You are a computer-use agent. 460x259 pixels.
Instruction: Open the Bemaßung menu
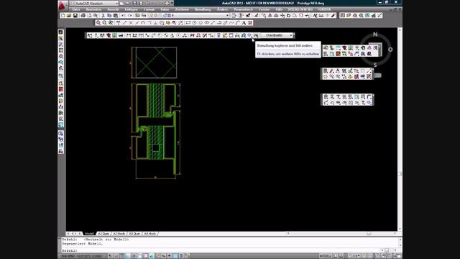click(203, 9)
